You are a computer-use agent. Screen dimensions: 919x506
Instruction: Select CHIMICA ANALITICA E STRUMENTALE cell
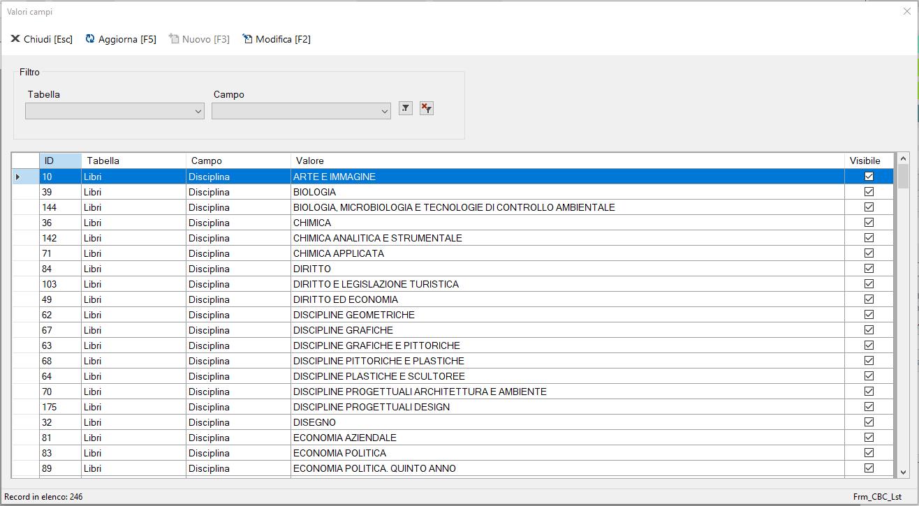pyautogui.click(x=568, y=238)
